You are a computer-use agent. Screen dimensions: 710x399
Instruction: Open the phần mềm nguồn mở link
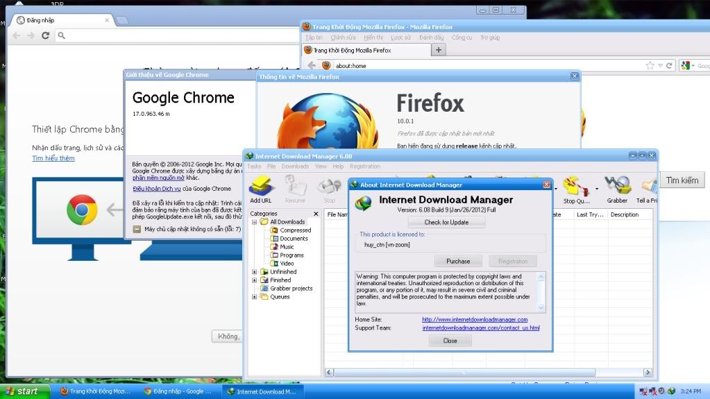pos(158,178)
